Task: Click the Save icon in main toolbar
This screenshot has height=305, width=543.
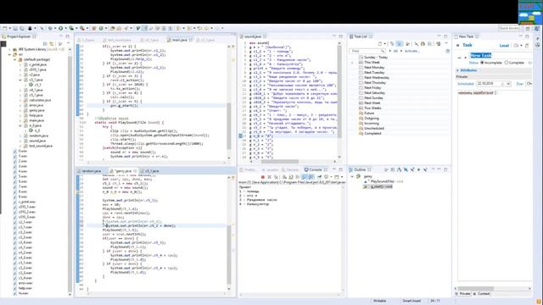Action: coord(15,28)
